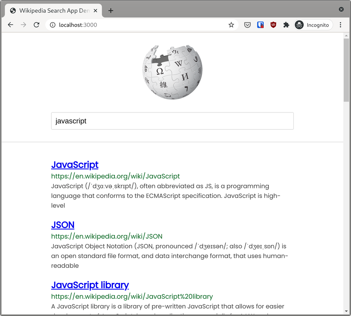This screenshot has height=316, width=351.
Task: Bookmark this page with the star icon
Action: click(231, 25)
